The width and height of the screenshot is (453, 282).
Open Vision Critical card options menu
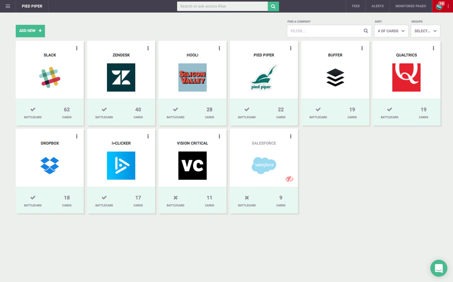tap(220, 136)
